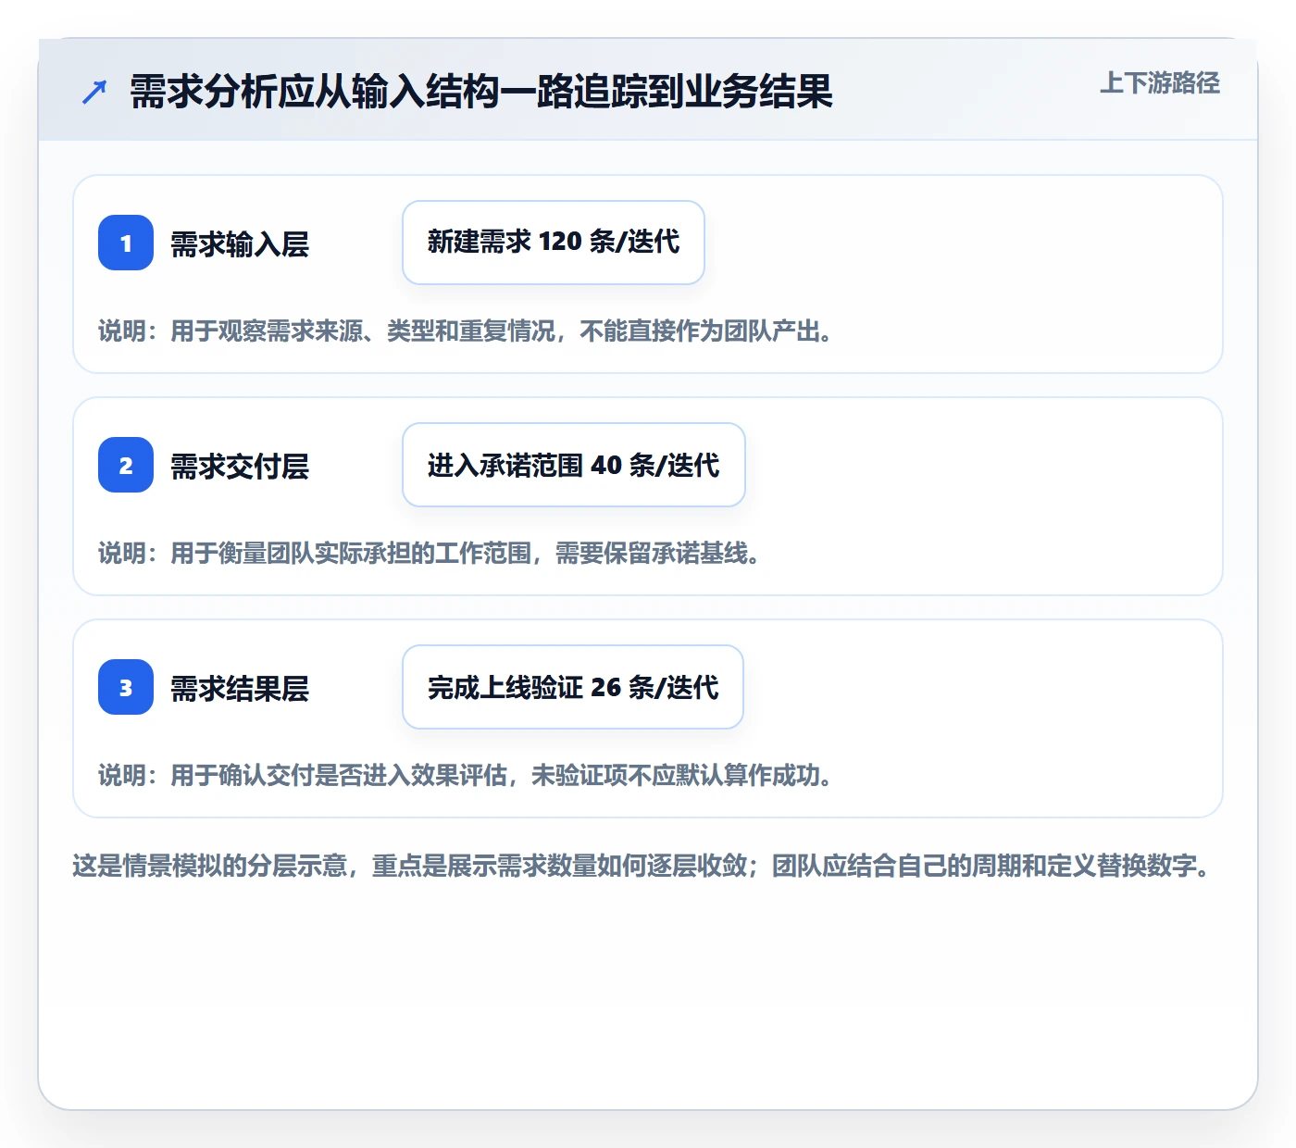The height and width of the screenshot is (1148, 1296).
Task: Click the 完成上线验证 26 条/迭代 pill
Action: 573,687
